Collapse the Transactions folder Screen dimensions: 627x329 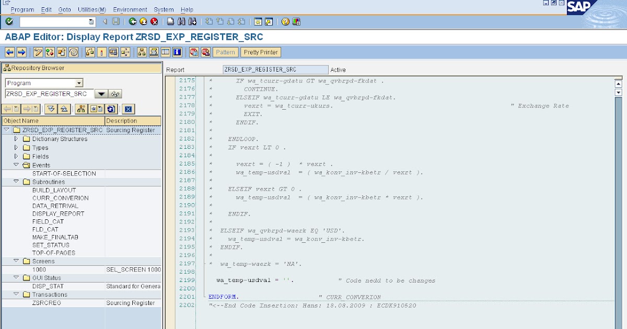(16, 295)
